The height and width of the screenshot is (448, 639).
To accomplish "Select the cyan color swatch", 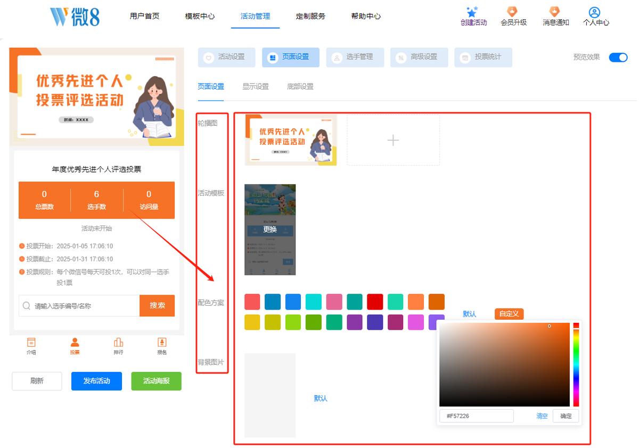I will [x=314, y=302].
